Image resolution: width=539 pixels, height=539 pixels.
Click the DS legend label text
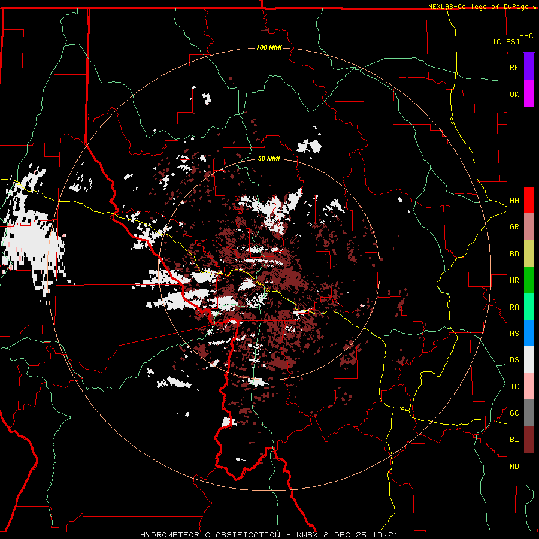[514, 360]
